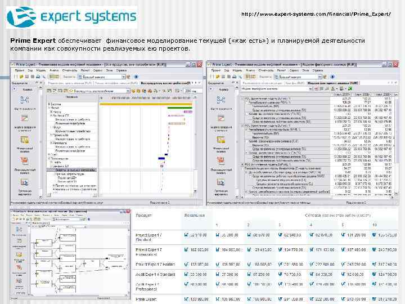Select the Модель факторного анализа tab in right window
Viewport: 405px width, 304px height.
tap(332, 83)
